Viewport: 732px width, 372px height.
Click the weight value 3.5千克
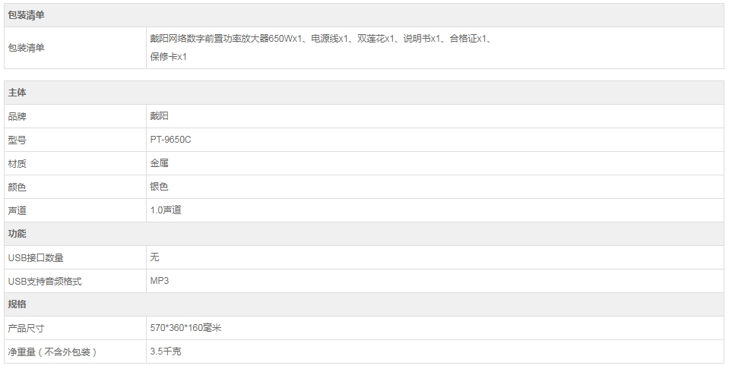[x=166, y=352]
